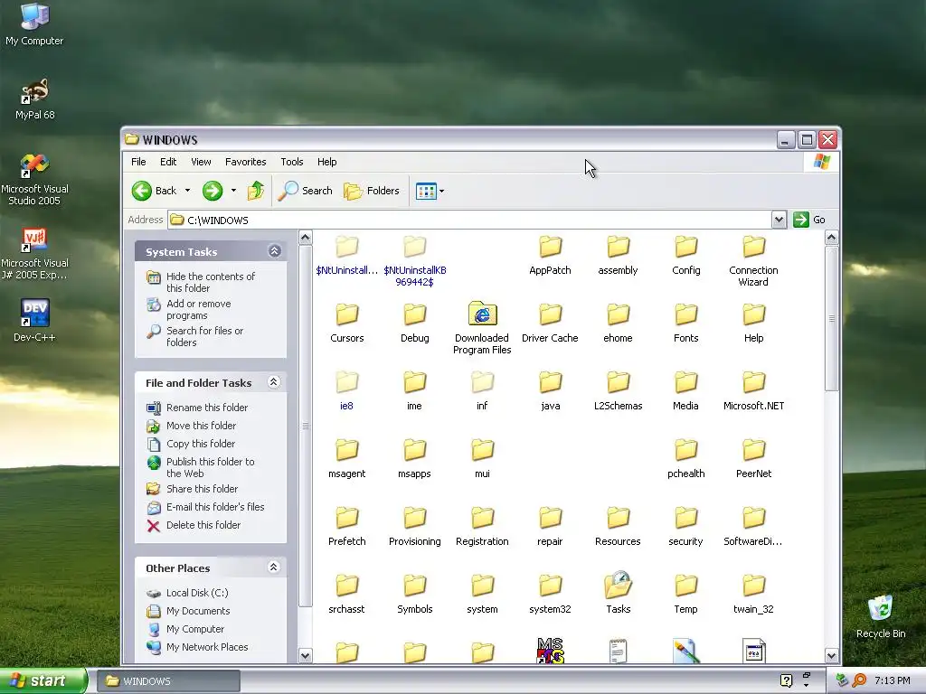Select Microsoft Visual J# 2005 Express desktop icon
This screenshot has width=926, height=694.
tap(35, 254)
